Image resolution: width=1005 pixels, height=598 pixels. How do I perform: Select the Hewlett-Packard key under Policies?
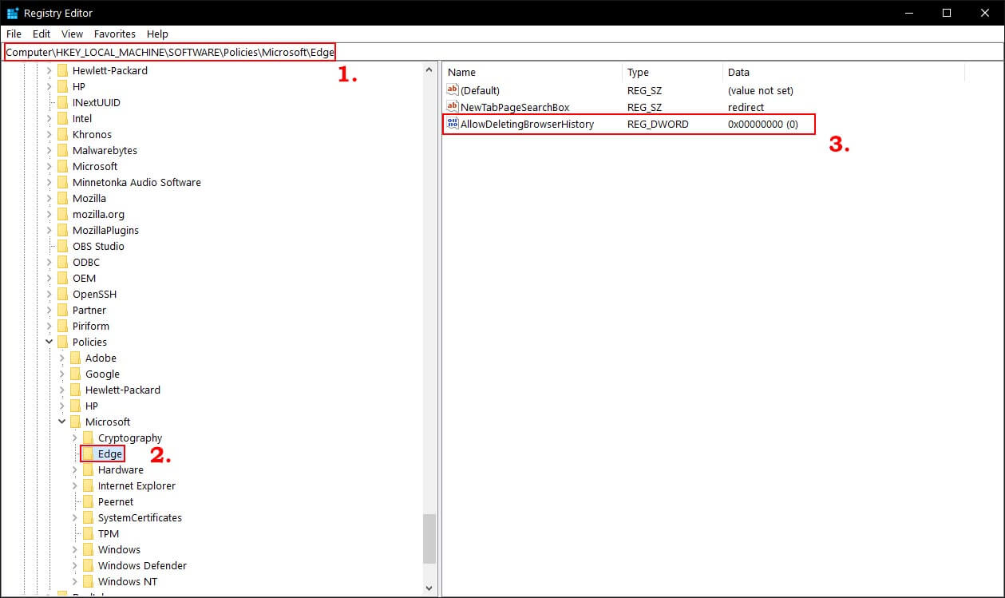pos(123,390)
